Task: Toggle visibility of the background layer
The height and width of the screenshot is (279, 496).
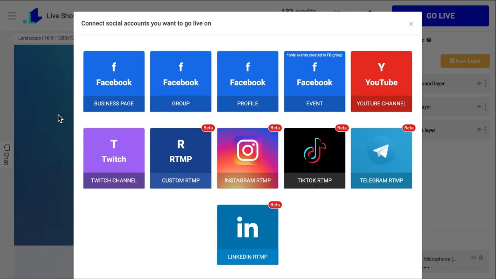Action: pos(479,83)
